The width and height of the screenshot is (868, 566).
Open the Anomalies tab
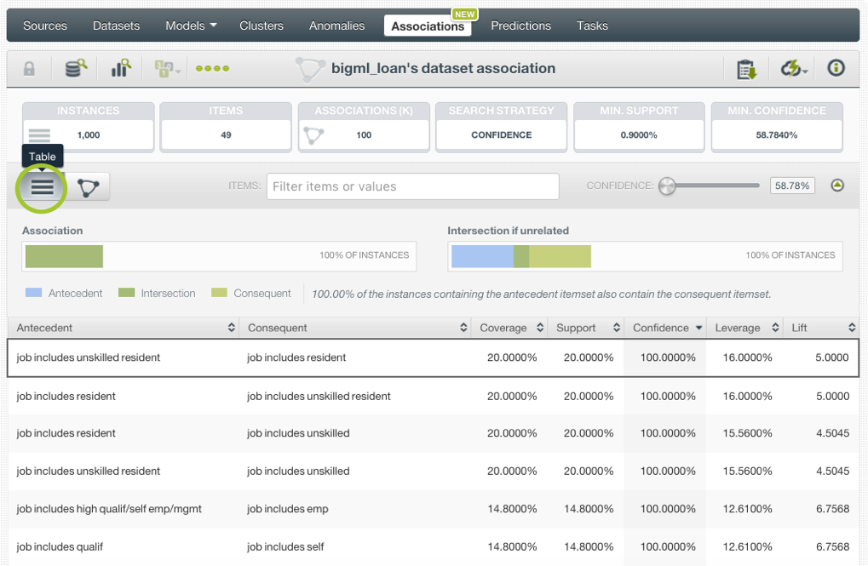(x=336, y=26)
